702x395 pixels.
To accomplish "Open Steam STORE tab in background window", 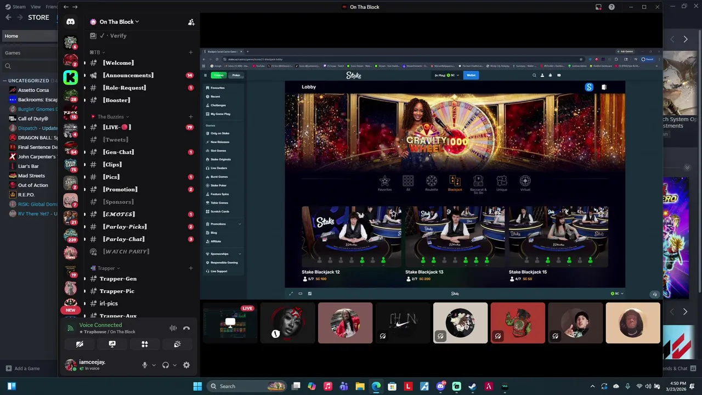I will pos(38,18).
